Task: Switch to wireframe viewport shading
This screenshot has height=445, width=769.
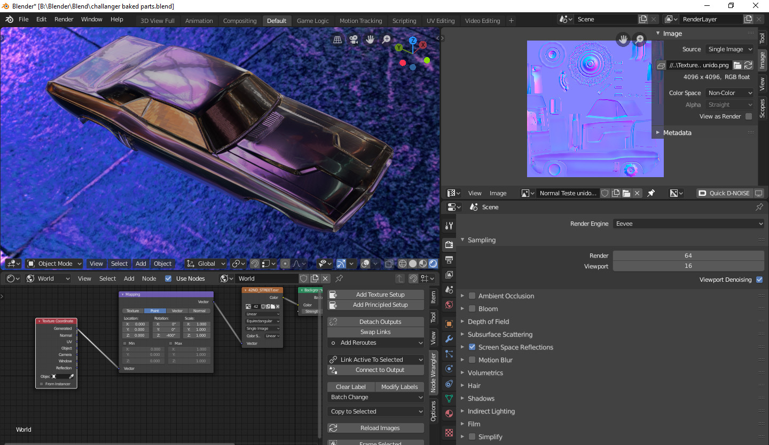Action: [x=403, y=264]
